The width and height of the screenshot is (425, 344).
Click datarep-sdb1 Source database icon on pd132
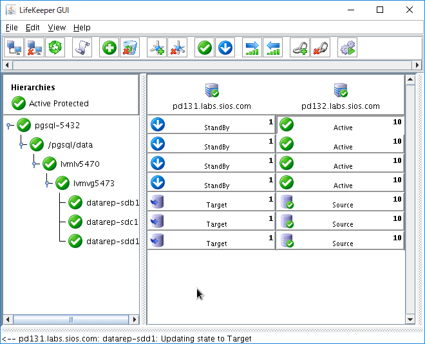tap(287, 202)
